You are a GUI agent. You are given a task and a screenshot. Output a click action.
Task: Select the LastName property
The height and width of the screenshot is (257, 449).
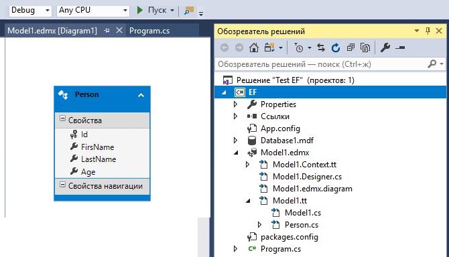(x=99, y=159)
